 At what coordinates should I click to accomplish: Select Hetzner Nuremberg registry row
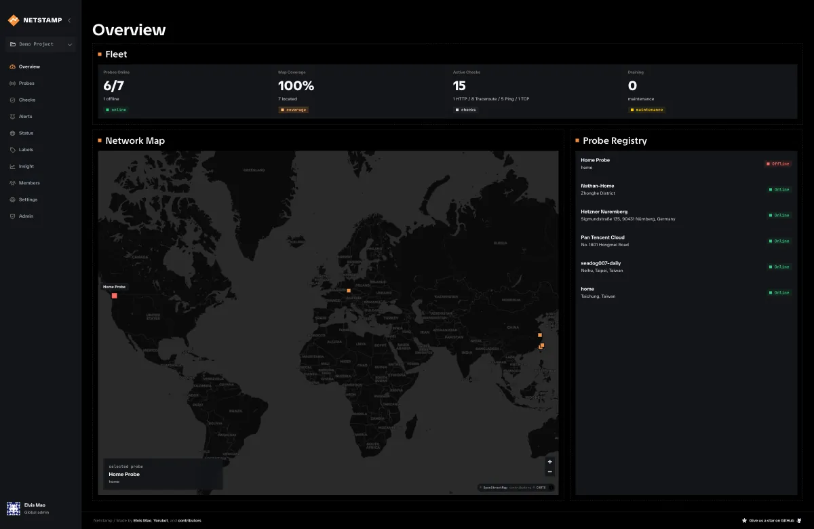pyautogui.click(x=686, y=215)
